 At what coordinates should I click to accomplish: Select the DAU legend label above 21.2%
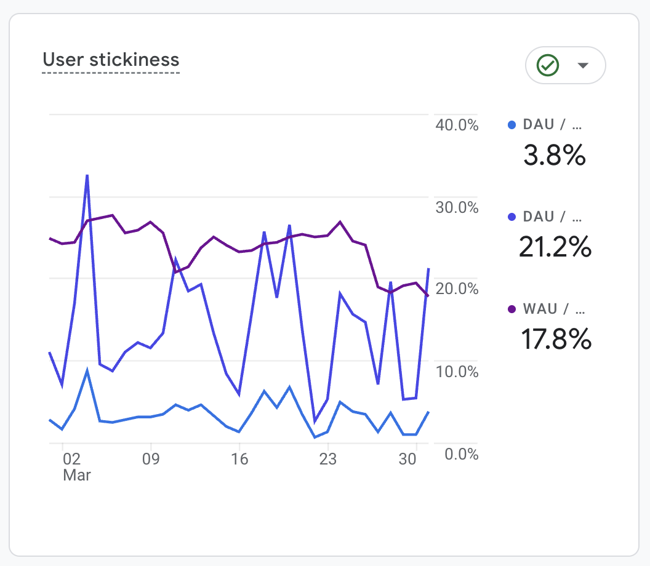[552, 217]
